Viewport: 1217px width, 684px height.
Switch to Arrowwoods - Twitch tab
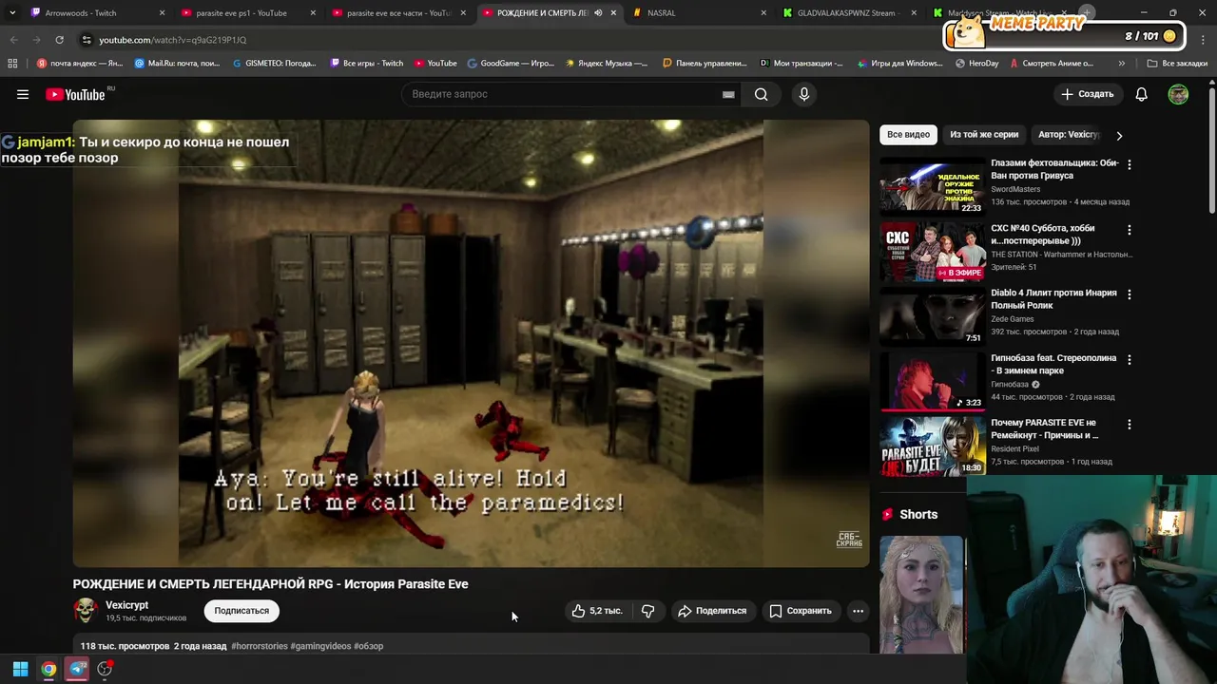point(95,13)
